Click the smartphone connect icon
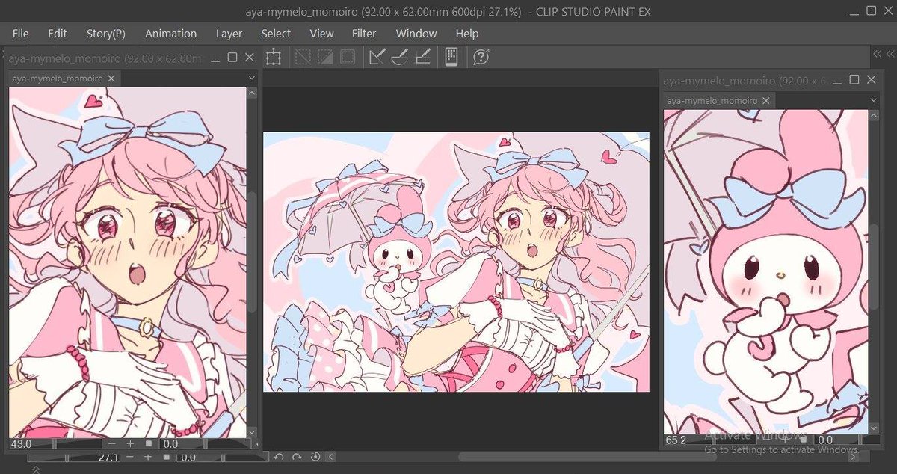897x474 pixels. 451,57
